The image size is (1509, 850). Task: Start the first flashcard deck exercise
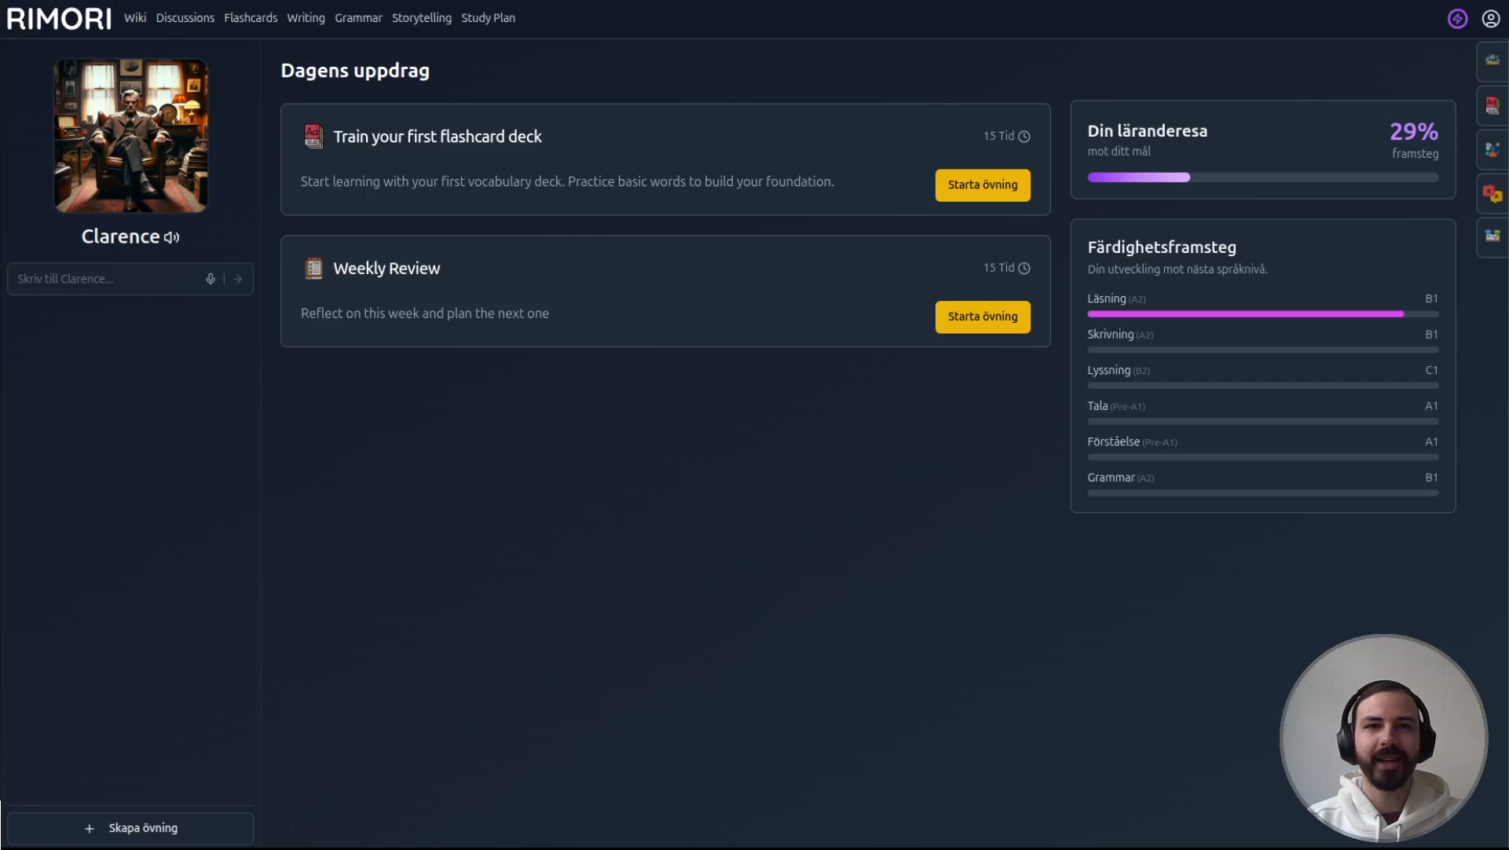[982, 185]
